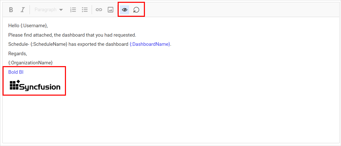
Task: Select the 'Please find attached' sentence
Action: tap(72, 35)
